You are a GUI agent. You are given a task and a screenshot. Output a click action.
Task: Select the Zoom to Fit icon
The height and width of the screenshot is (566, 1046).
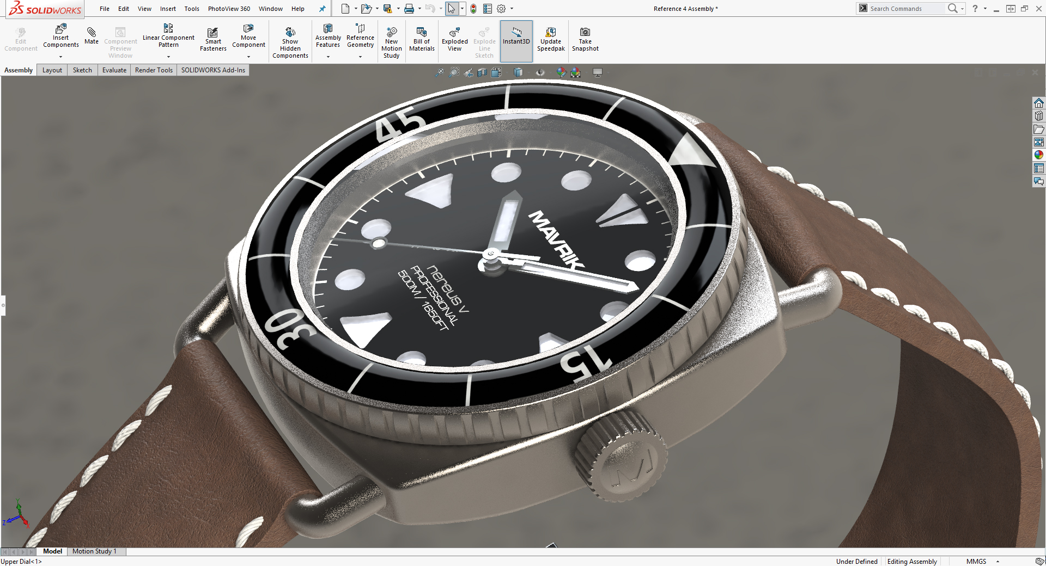click(440, 72)
